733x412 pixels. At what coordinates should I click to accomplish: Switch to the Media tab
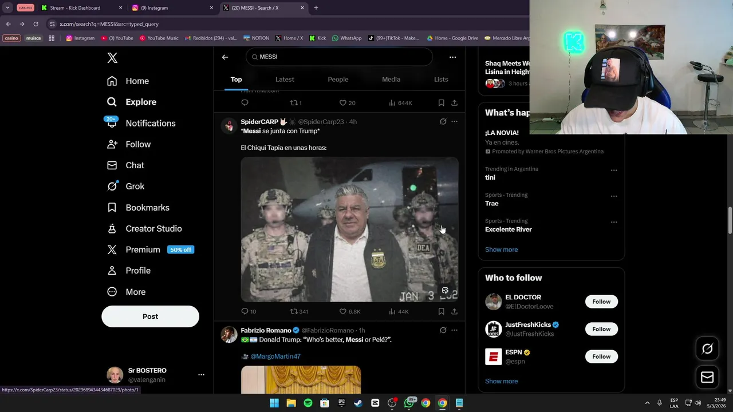tap(391, 80)
